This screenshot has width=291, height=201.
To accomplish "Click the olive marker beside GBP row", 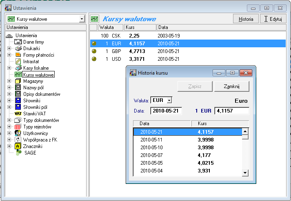I will (x=94, y=51).
